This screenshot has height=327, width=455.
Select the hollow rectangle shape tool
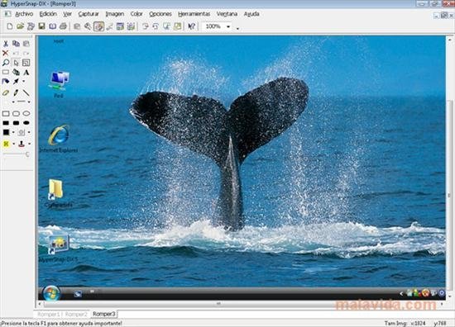point(6,113)
